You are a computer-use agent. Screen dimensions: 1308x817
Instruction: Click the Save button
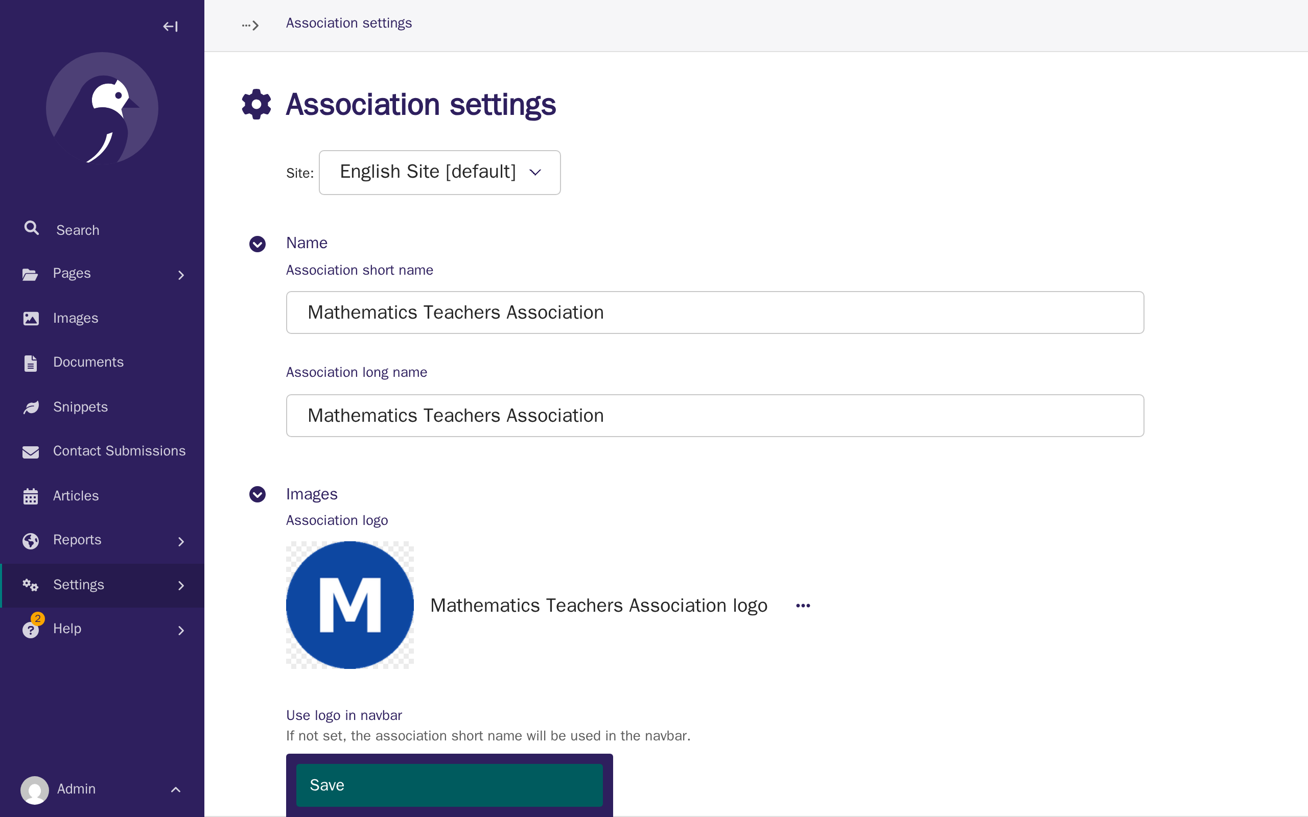449,785
